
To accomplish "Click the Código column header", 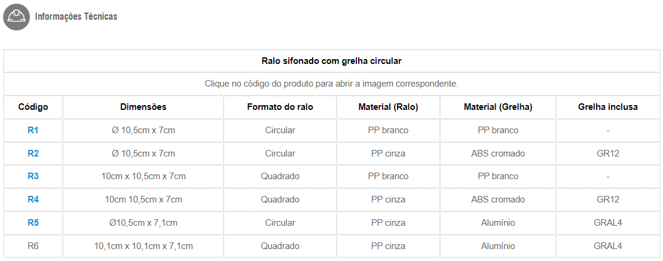I will point(33,108).
